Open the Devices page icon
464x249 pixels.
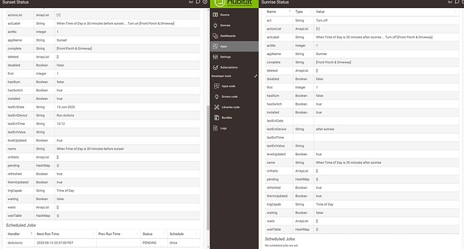point(215,26)
